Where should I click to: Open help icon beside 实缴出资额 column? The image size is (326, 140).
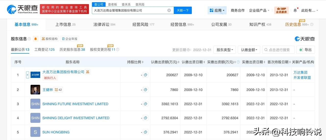238,62
